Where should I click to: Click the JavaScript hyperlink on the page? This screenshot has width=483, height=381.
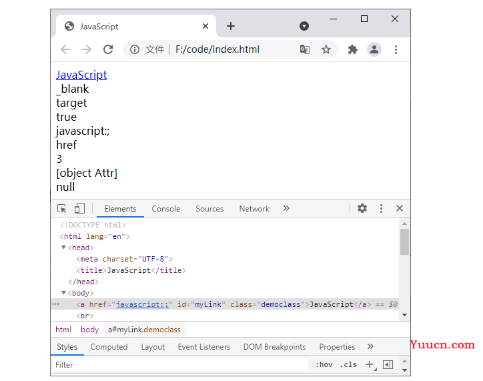[x=81, y=75]
